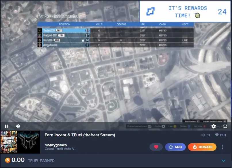Click the DONATE button
The height and width of the screenshot is (168, 232).
point(202,147)
